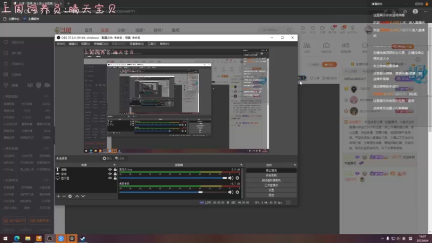Screen dimensions: 432x243
Task: Pop out the audio mixer dock icon
Action: [x=241, y=165]
